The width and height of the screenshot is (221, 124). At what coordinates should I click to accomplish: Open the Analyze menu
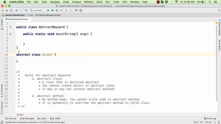click(76, 2)
